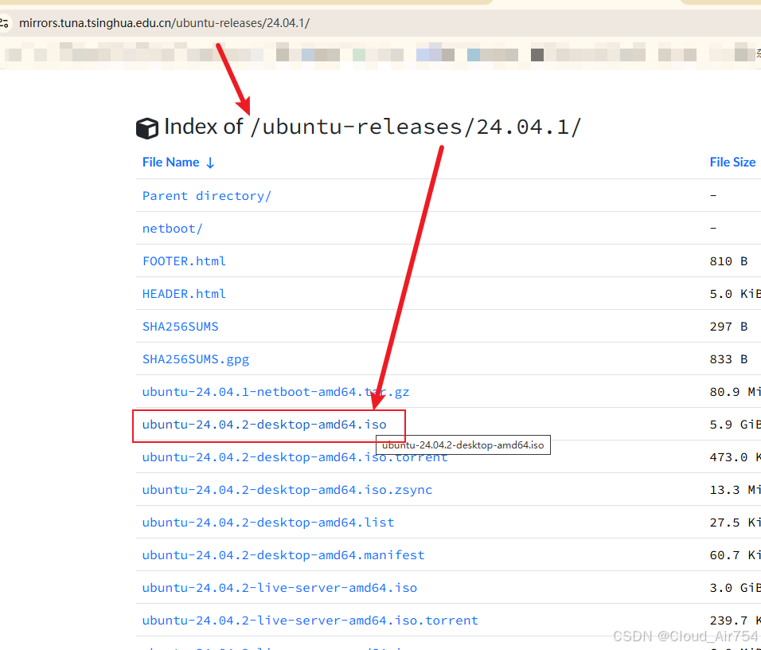Open FOOTER.html file link
The image size is (761, 650).
pyautogui.click(x=184, y=260)
